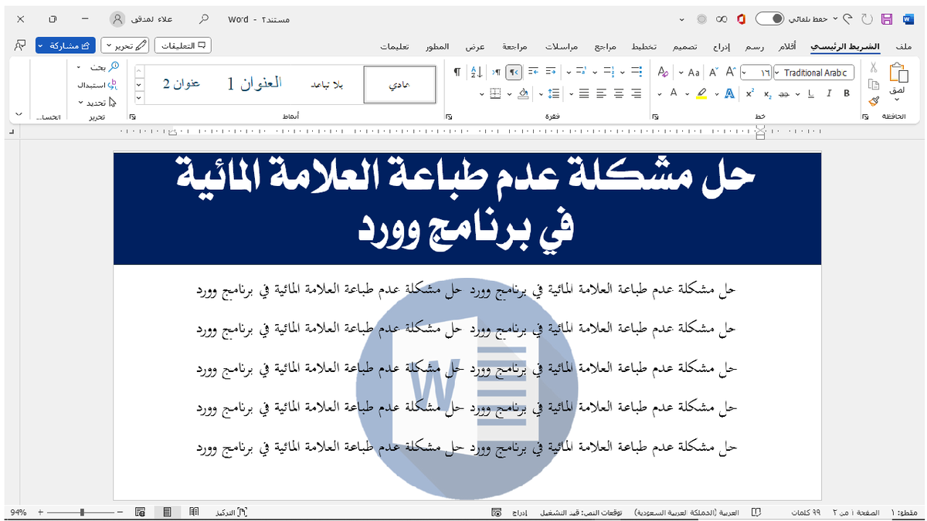The width and height of the screenshot is (927, 521).
Task: Open the View (عرض) tab
Action: [x=475, y=46]
